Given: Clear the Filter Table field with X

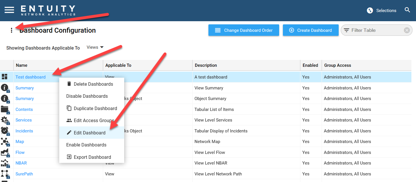Looking at the screenshot, I should pyautogui.click(x=407, y=30).
